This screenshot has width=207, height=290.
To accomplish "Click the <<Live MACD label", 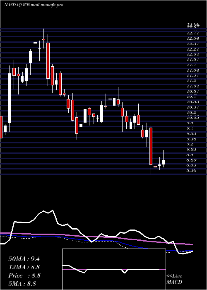I will tap(174, 279).
